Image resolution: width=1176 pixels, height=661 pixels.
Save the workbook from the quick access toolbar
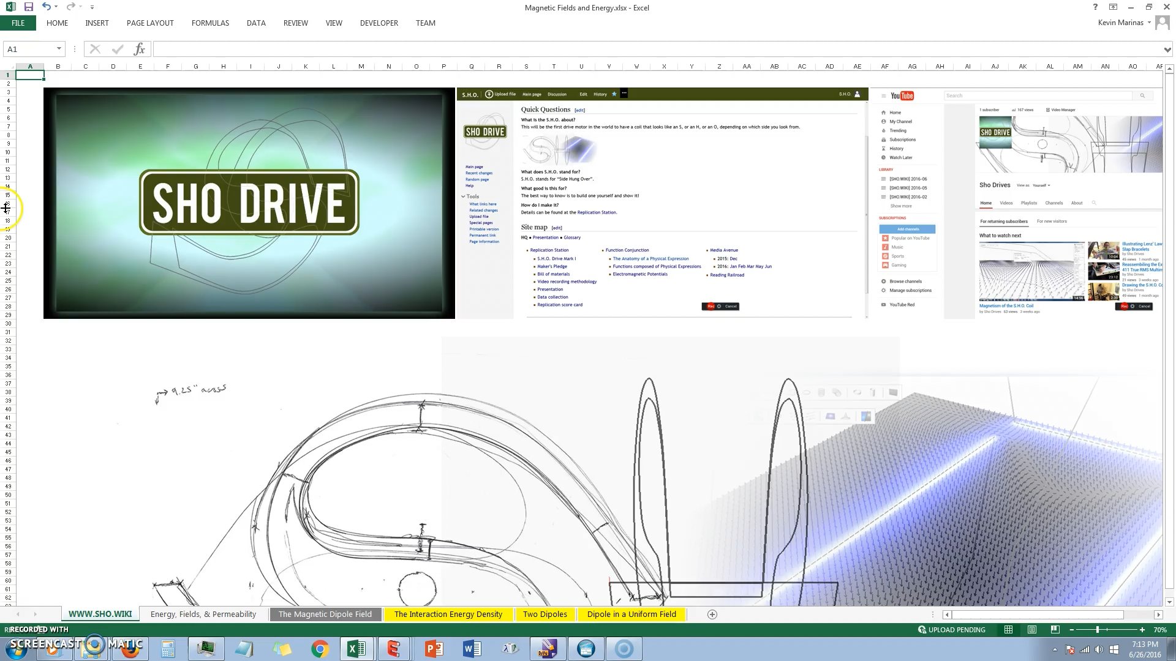(28, 7)
